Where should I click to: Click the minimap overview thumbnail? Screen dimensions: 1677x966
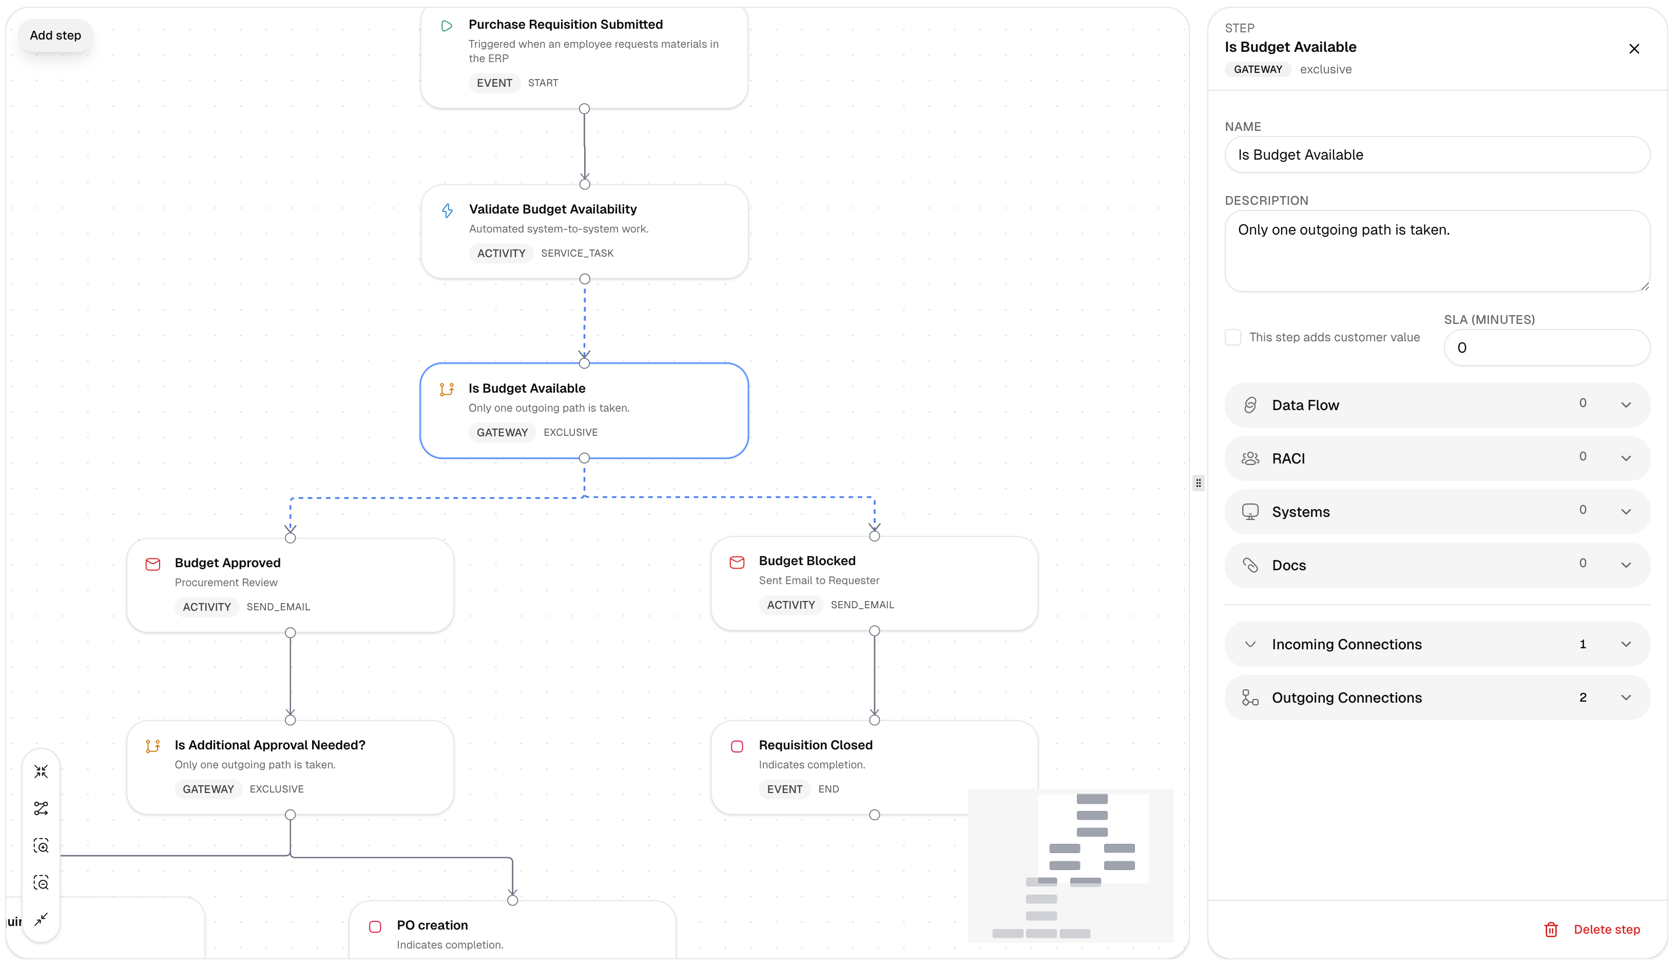1070,865
